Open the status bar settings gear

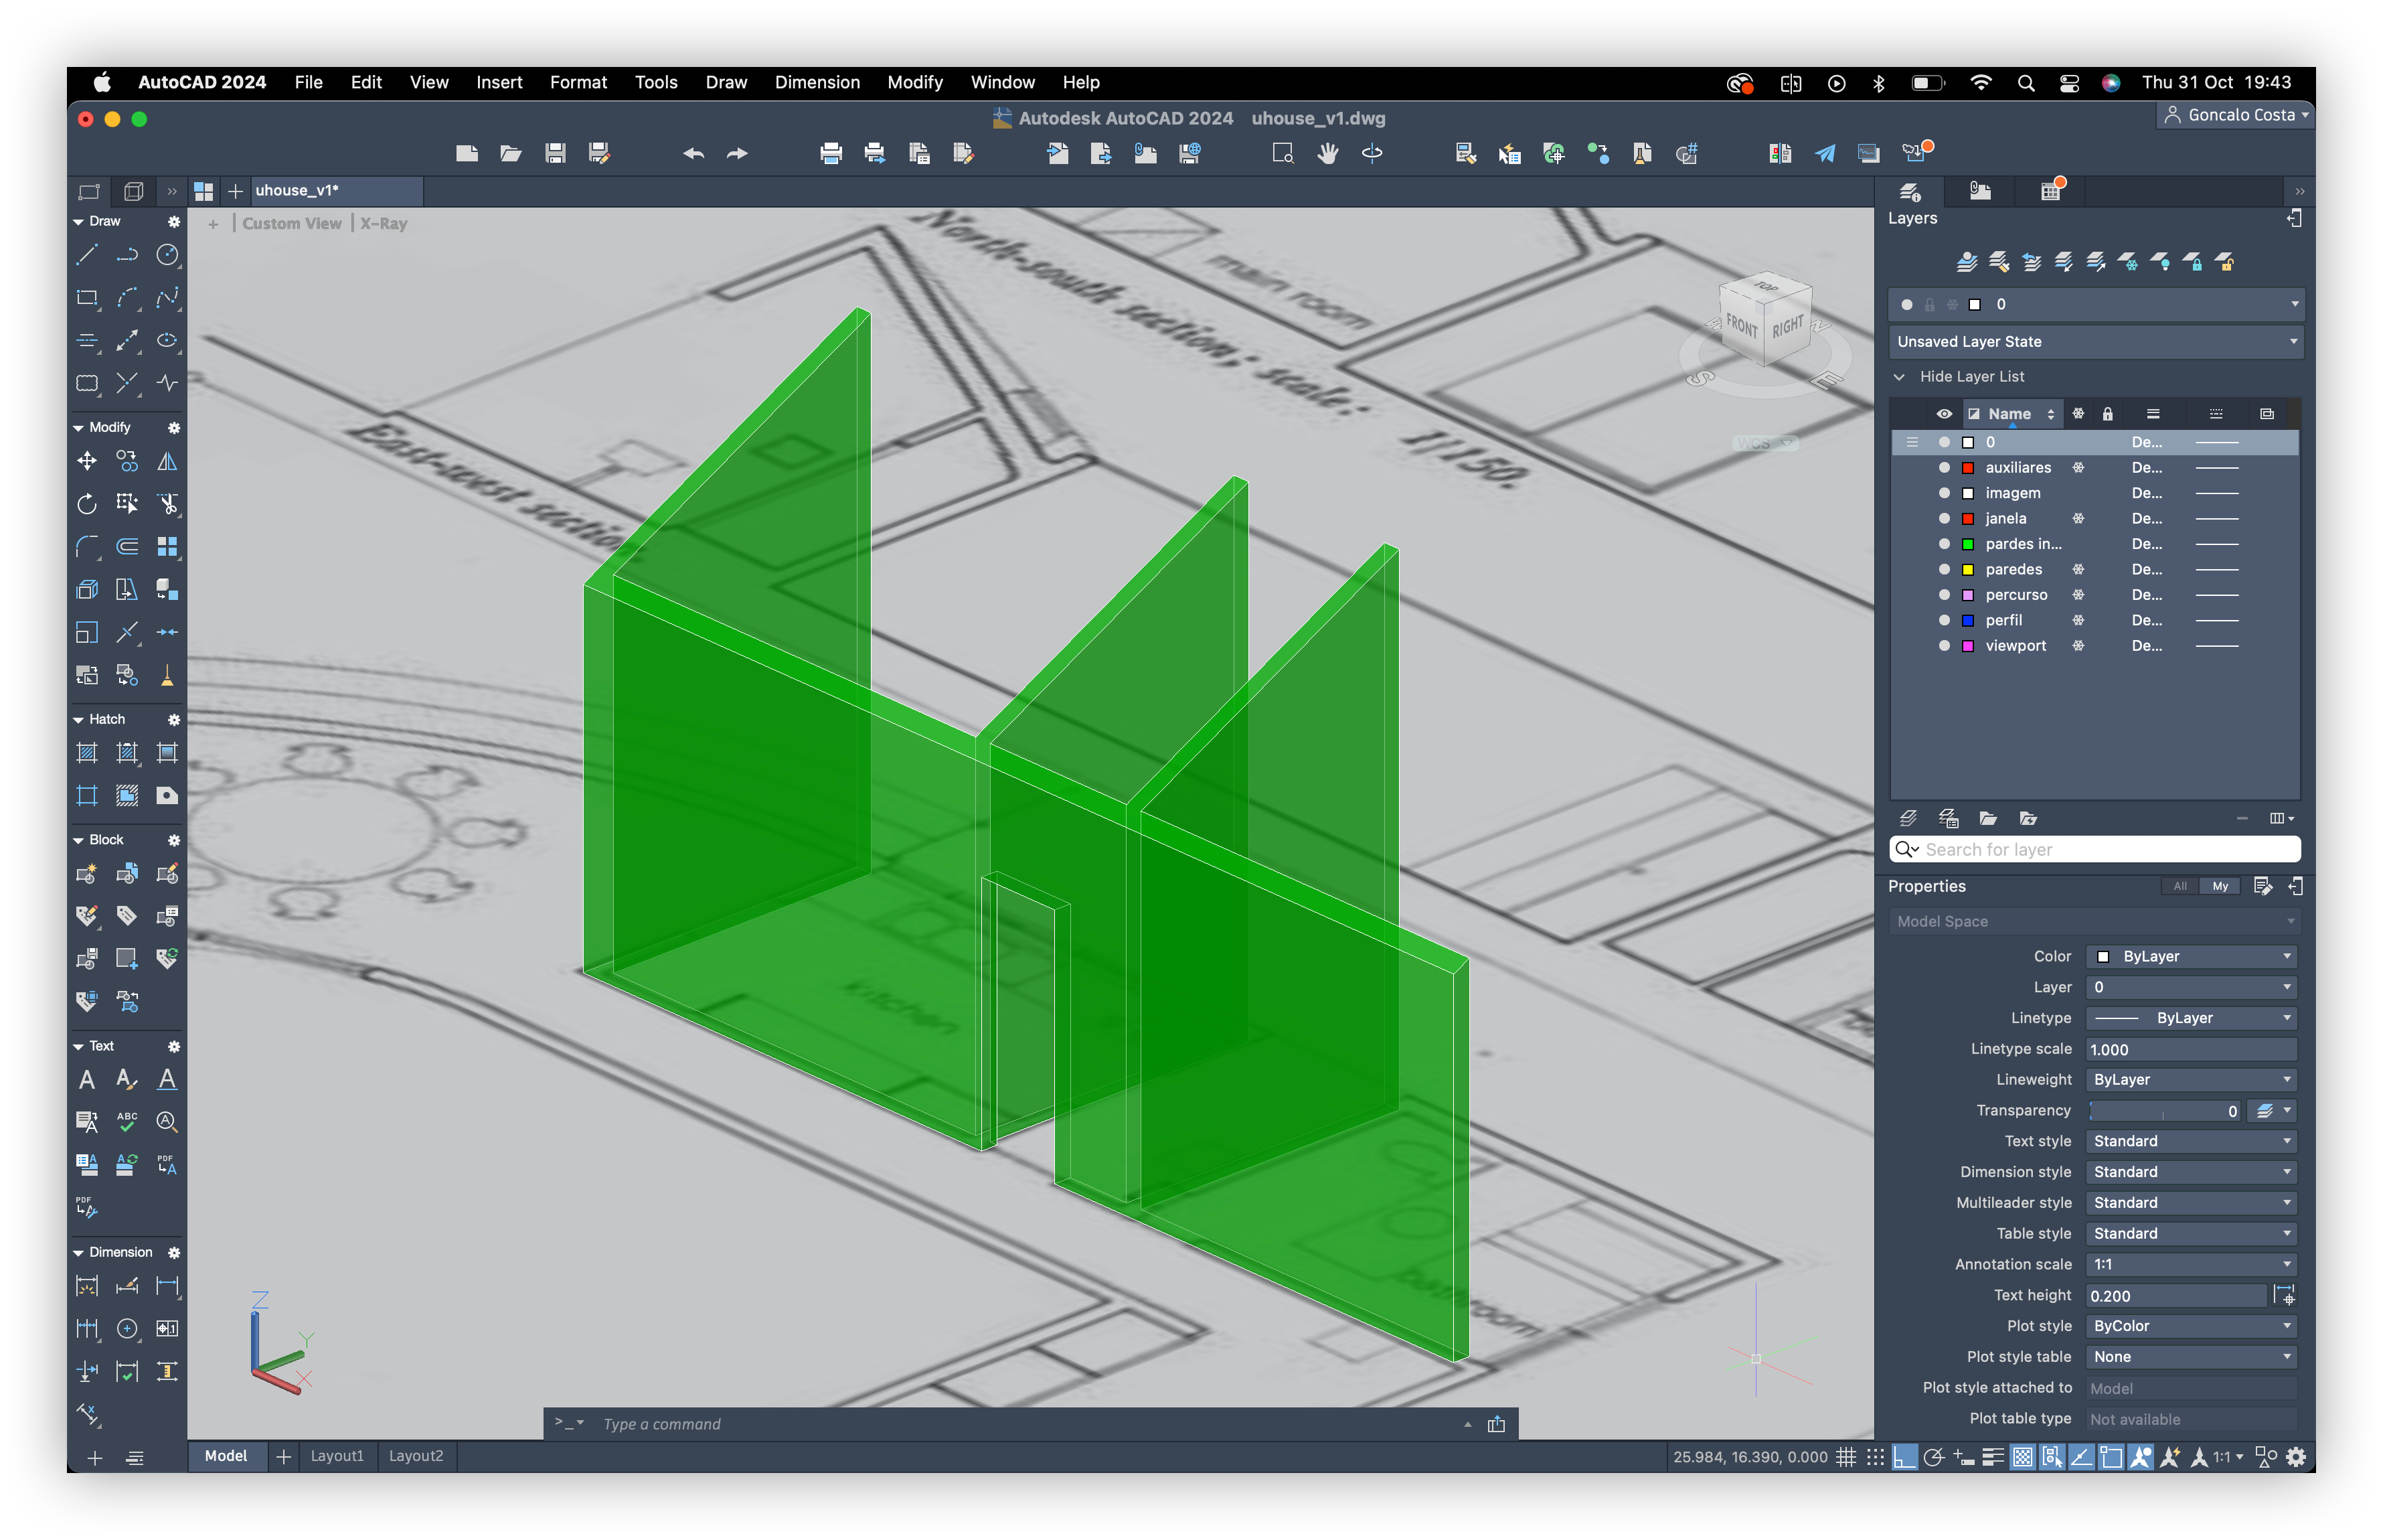[x=2296, y=1457]
